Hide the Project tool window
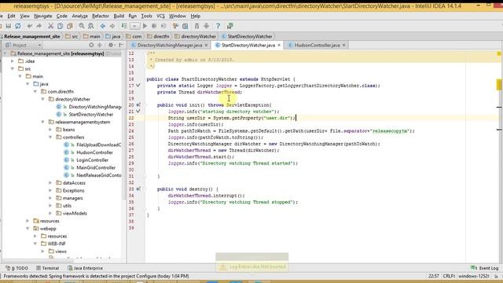 tap(120, 46)
